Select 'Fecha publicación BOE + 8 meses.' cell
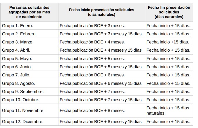Viewport: 198px width, 128px height. click(92, 111)
